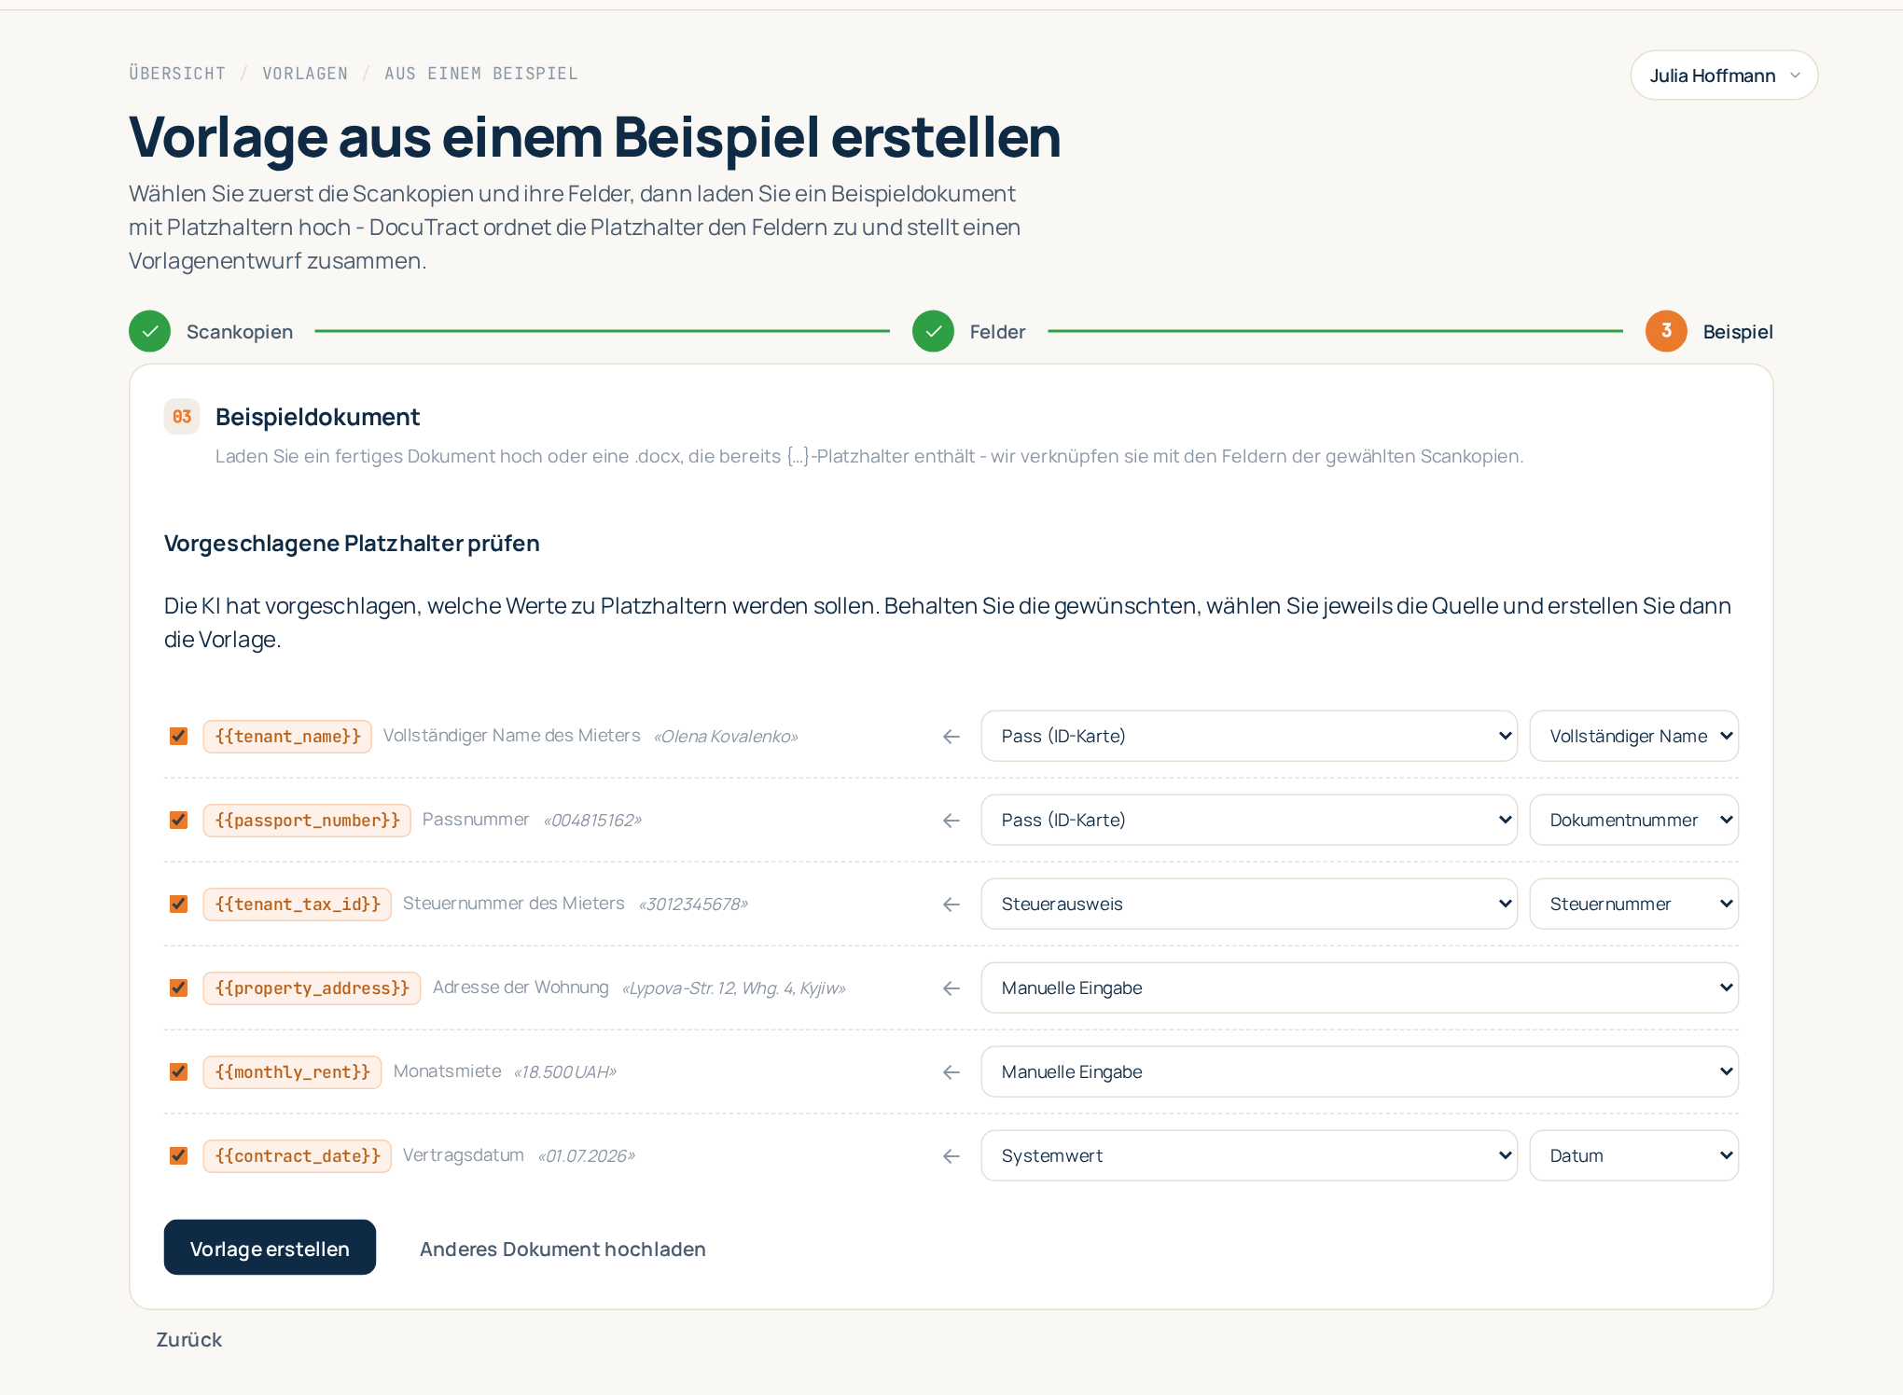
Task: Click the green checkmark icon for Felder step
Action: pyautogui.click(x=933, y=331)
